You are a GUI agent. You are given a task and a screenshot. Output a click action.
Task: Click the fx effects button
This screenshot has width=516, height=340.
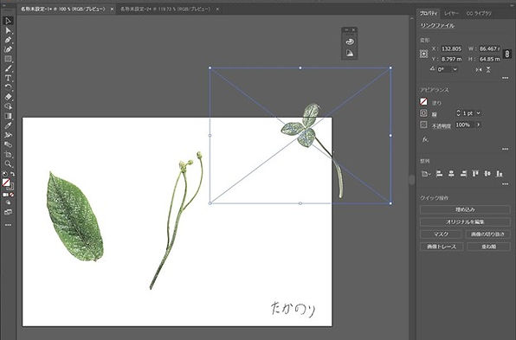425,139
